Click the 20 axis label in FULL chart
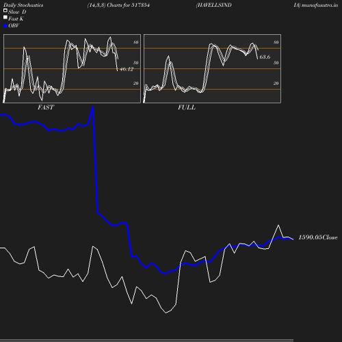Viewport: 342px width, 342px height. click(276, 83)
